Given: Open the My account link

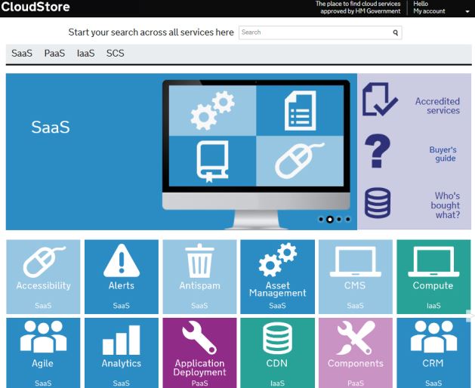Looking at the screenshot, I should (x=429, y=11).
